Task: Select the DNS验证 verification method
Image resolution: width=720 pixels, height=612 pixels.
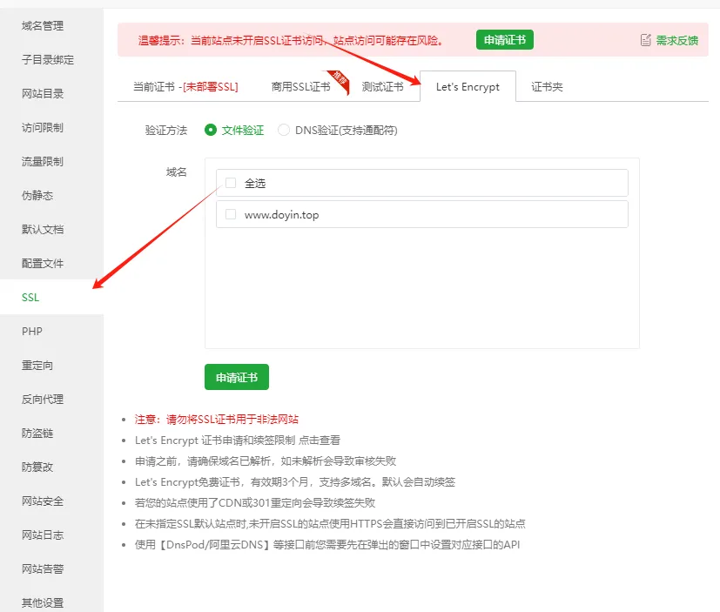Action: [285, 129]
